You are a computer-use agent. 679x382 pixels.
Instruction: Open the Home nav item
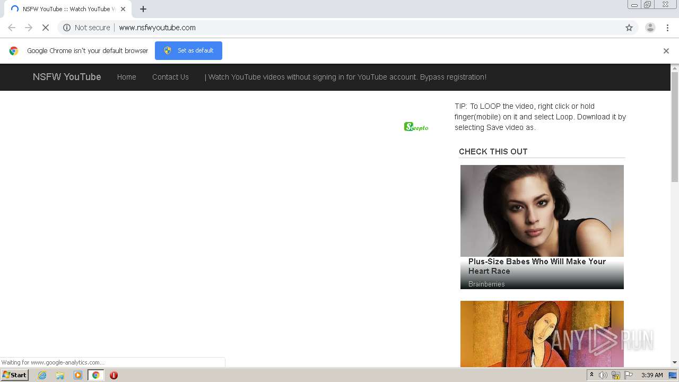127,77
